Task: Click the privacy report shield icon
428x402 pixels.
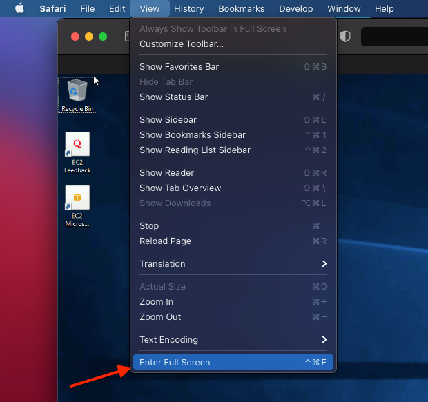Action: pos(345,37)
